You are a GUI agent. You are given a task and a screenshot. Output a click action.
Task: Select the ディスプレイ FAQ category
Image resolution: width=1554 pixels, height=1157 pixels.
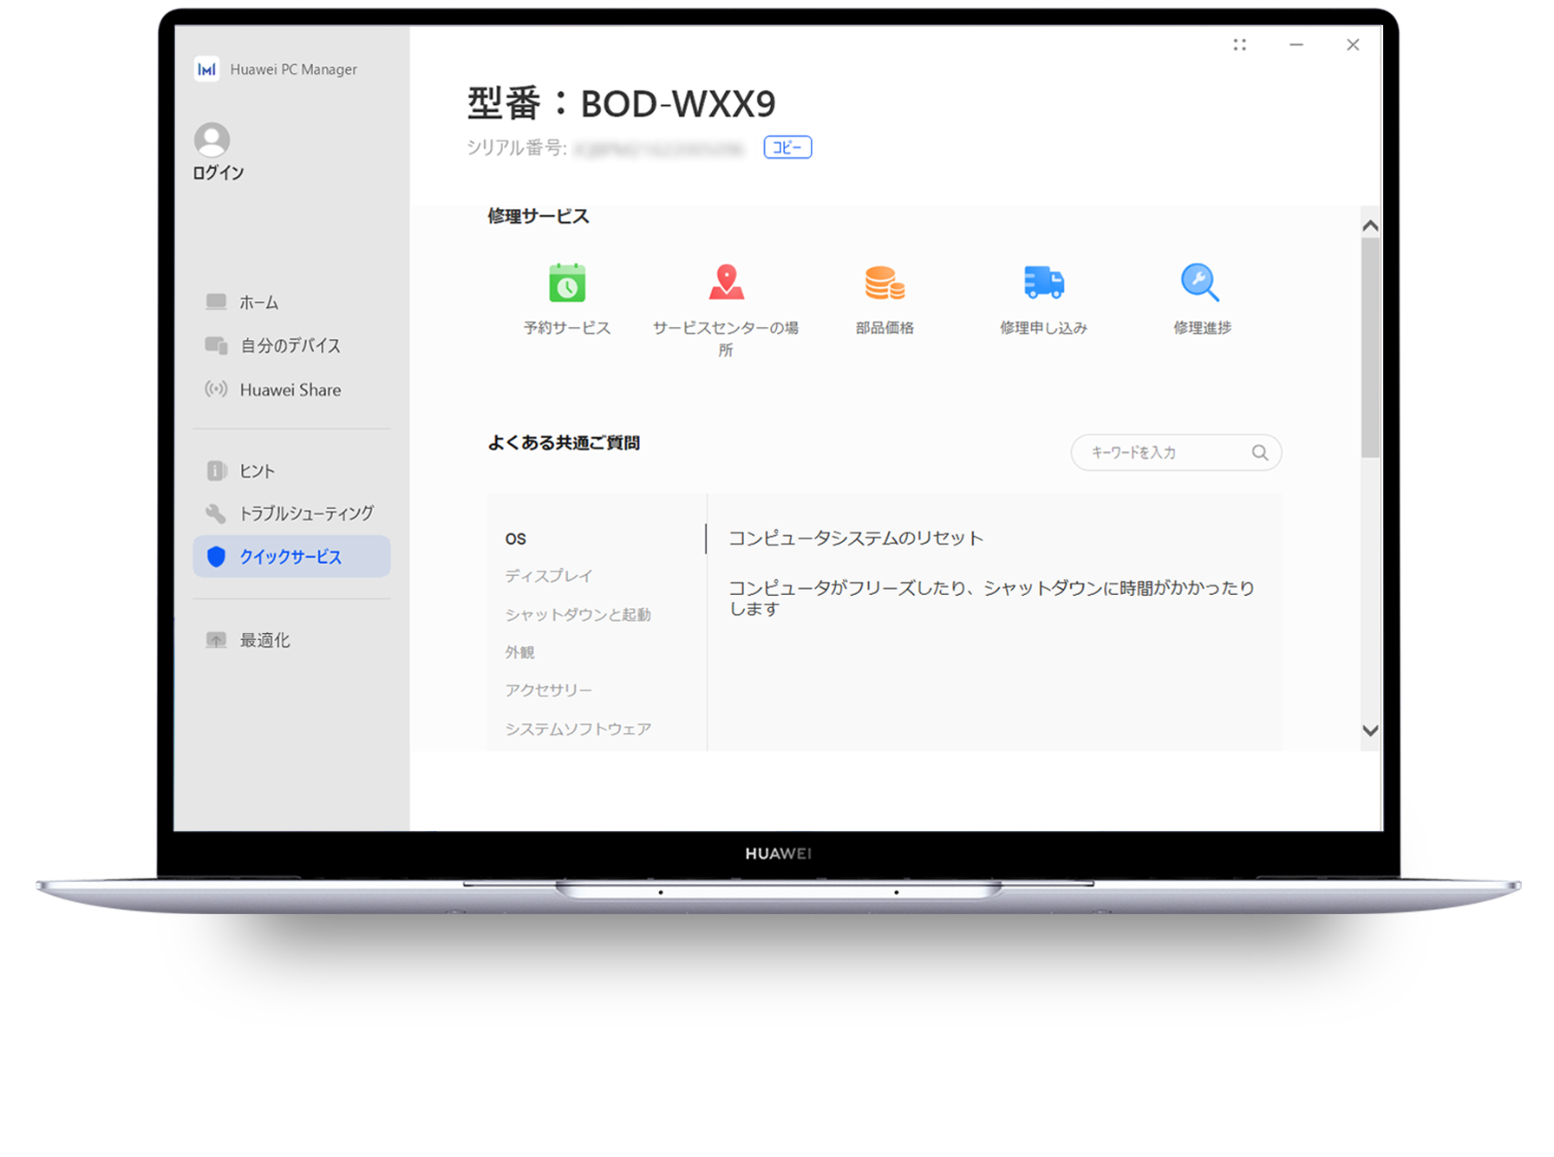(549, 576)
